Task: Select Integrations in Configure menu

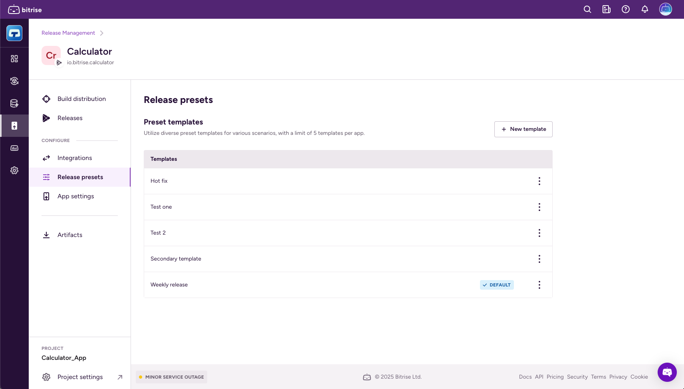Action: [x=75, y=158]
